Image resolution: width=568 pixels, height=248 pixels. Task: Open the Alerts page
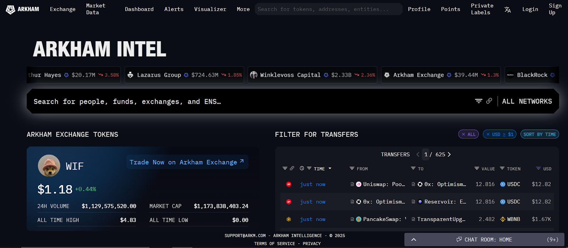tap(174, 9)
